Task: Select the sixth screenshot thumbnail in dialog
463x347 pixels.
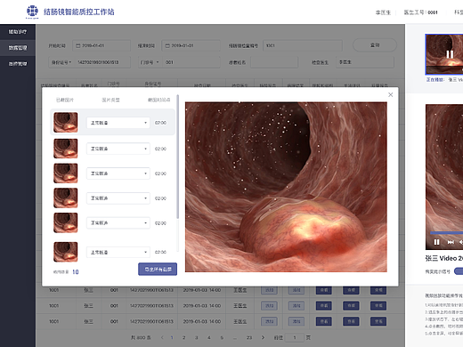Action: click(66, 252)
